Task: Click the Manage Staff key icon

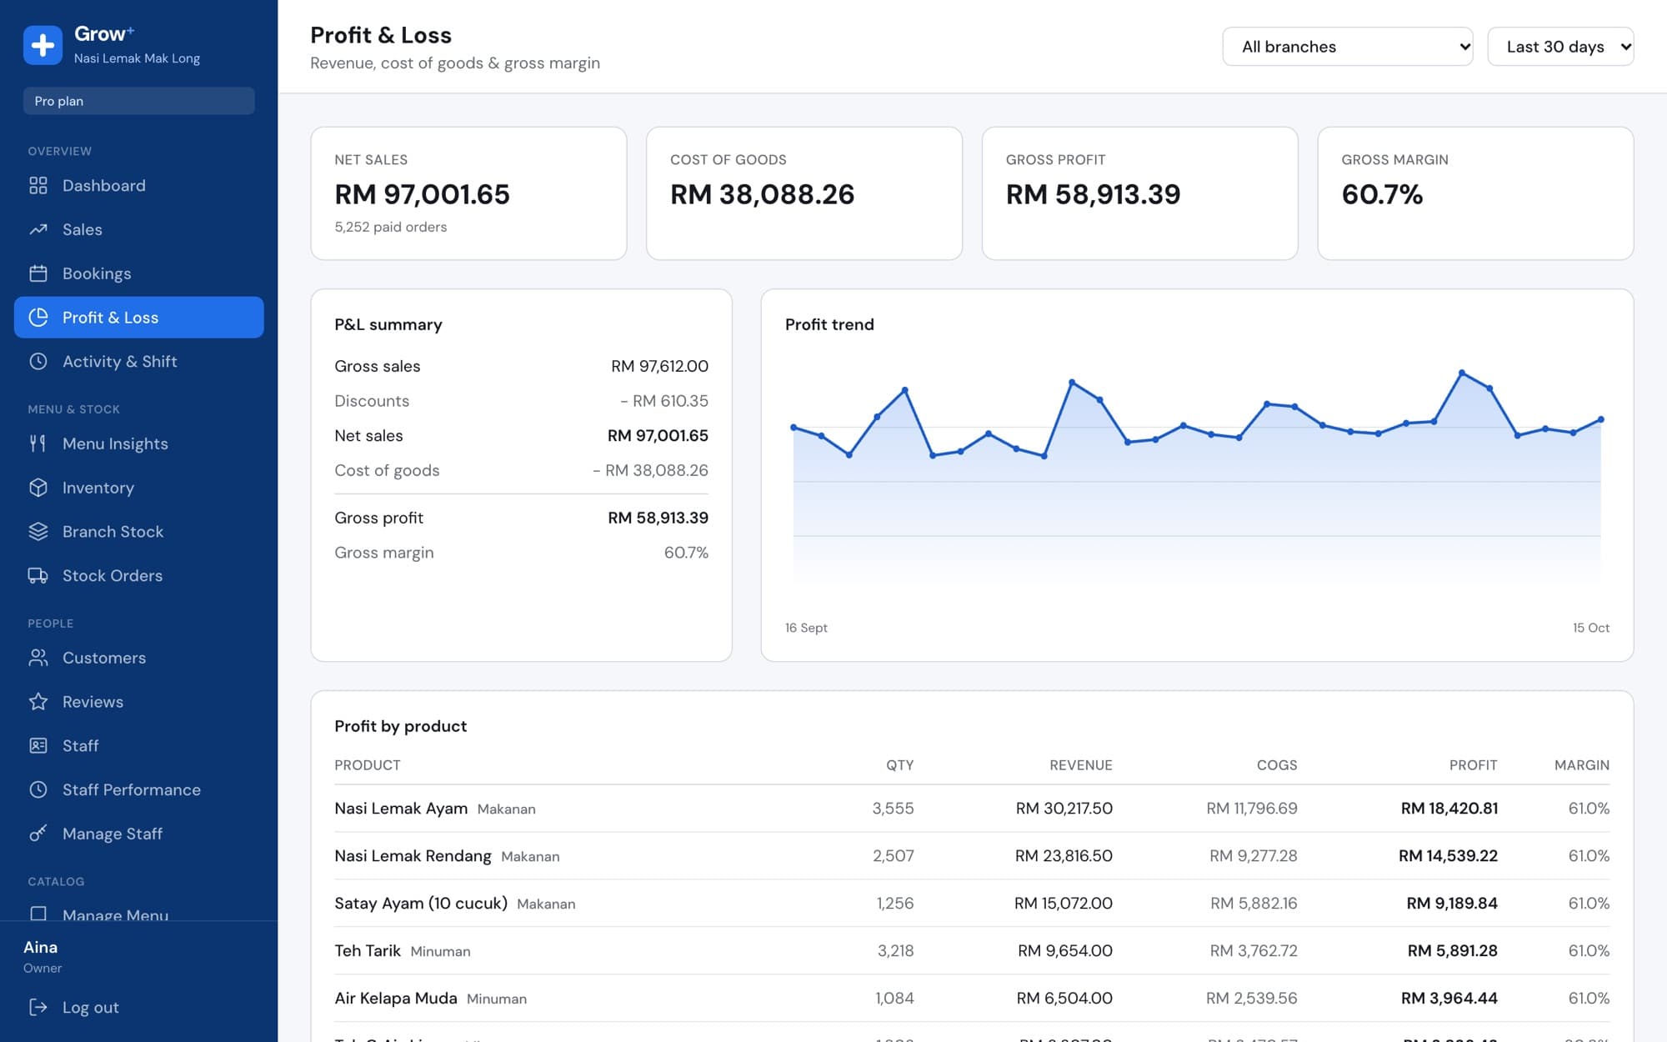Action: pos(38,834)
